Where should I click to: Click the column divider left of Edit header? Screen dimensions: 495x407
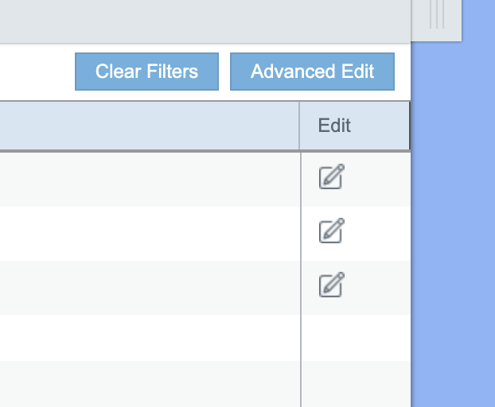(300, 126)
